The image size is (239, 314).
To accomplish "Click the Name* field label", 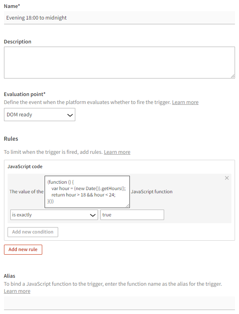I will pyautogui.click(x=12, y=6).
